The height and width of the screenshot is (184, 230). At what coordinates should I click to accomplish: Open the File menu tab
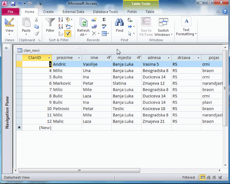pos(10,12)
